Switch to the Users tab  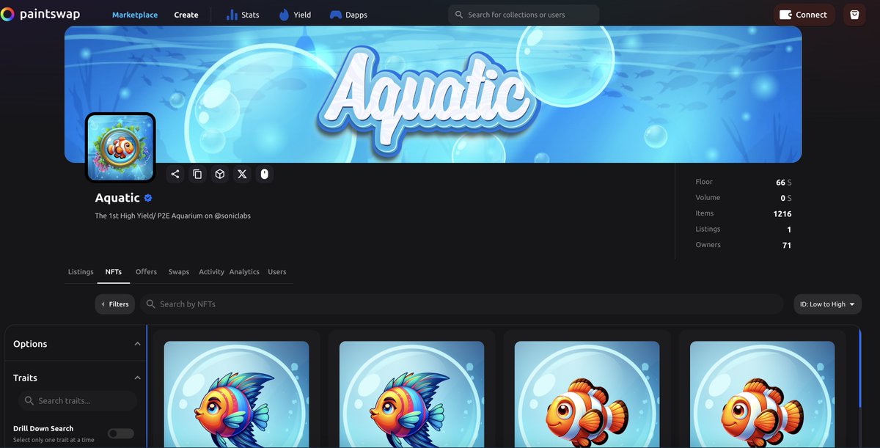pos(277,272)
